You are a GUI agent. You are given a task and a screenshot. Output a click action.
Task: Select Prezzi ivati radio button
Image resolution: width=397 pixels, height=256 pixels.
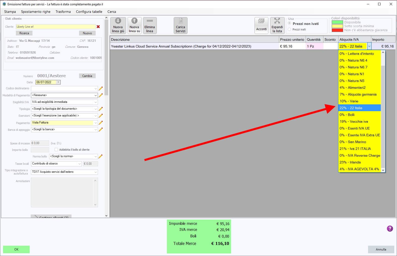[290, 29]
